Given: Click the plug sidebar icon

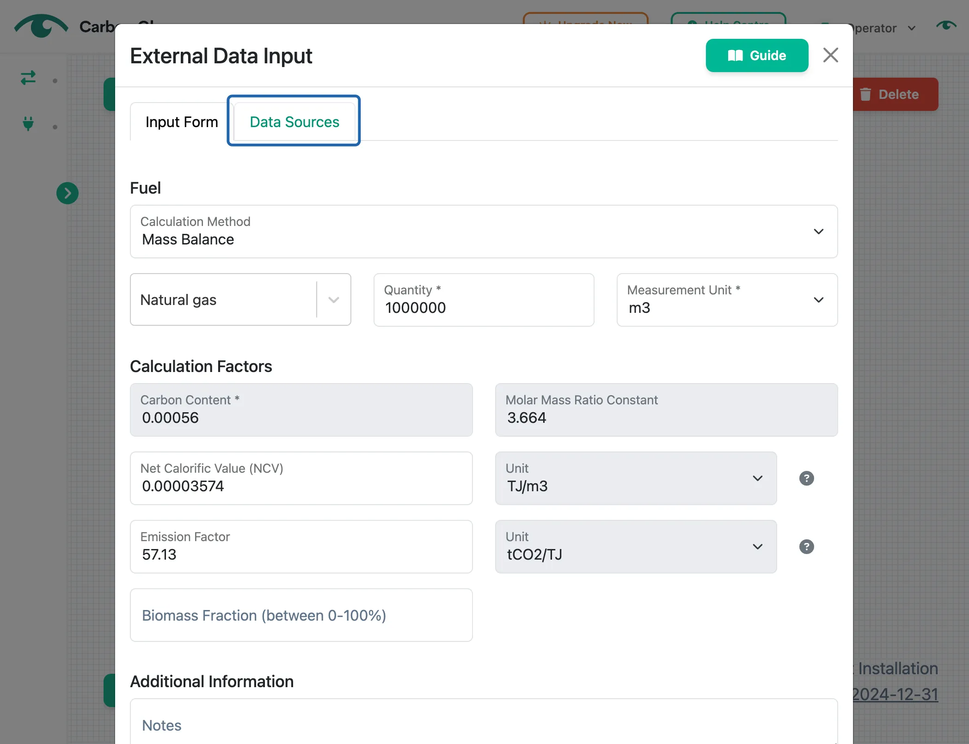Looking at the screenshot, I should click(x=28, y=123).
